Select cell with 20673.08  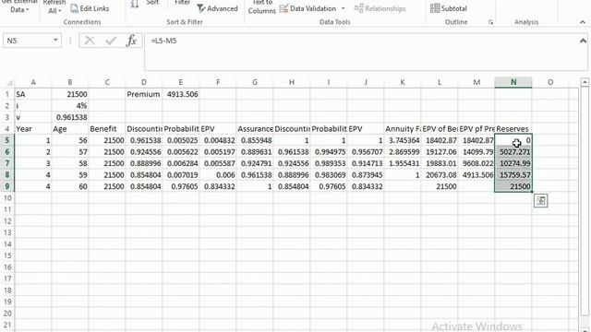[x=440, y=174]
